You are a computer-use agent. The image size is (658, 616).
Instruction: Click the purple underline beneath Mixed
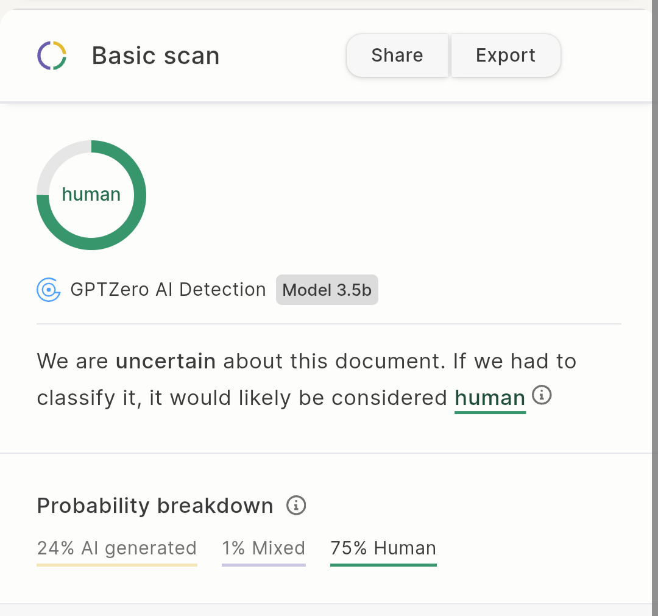[x=263, y=565]
